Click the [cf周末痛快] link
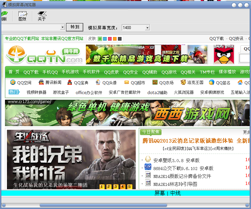 coord(222,149)
